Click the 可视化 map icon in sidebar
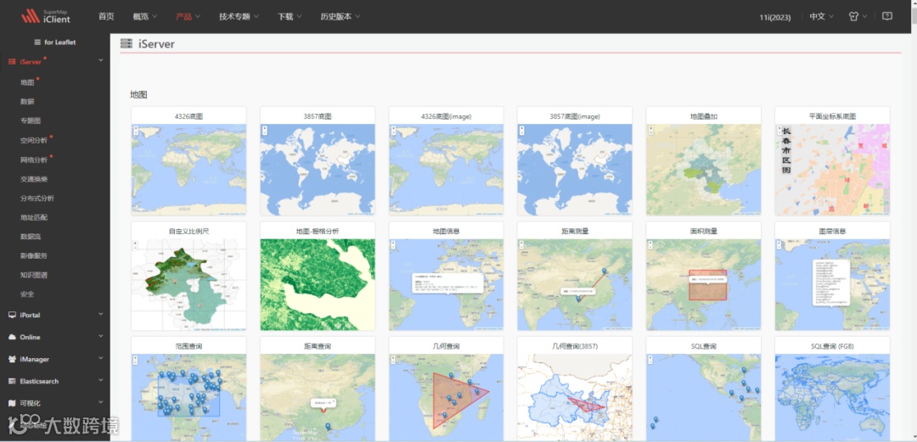Screen dimensions: 917x442 (12, 403)
